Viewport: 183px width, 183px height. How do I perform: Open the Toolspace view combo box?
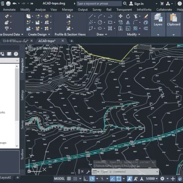(x=10, y=60)
